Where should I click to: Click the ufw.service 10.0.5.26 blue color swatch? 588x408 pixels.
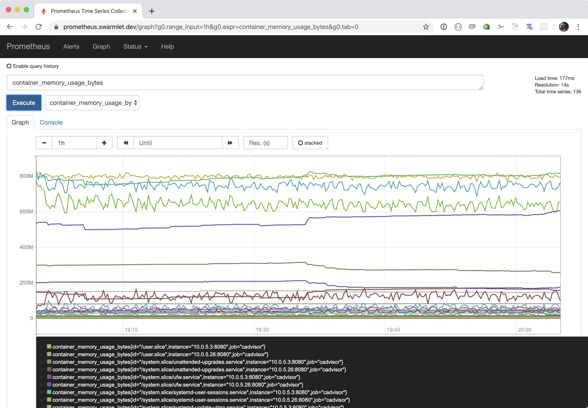(x=49, y=385)
